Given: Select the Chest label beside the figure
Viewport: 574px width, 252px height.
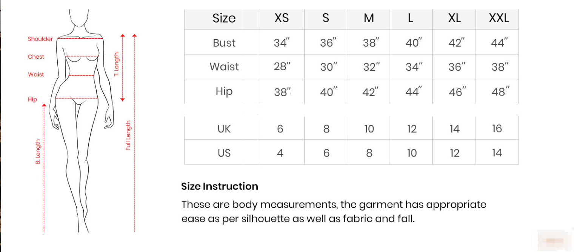Looking at the screenshot, I should [x=36, y=56].
